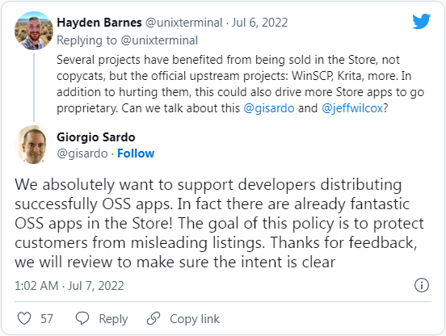This screenshot has height=336, width=446.
Task: Click the Reply text label
Action: pyautogui.click(x=113, y=319)
